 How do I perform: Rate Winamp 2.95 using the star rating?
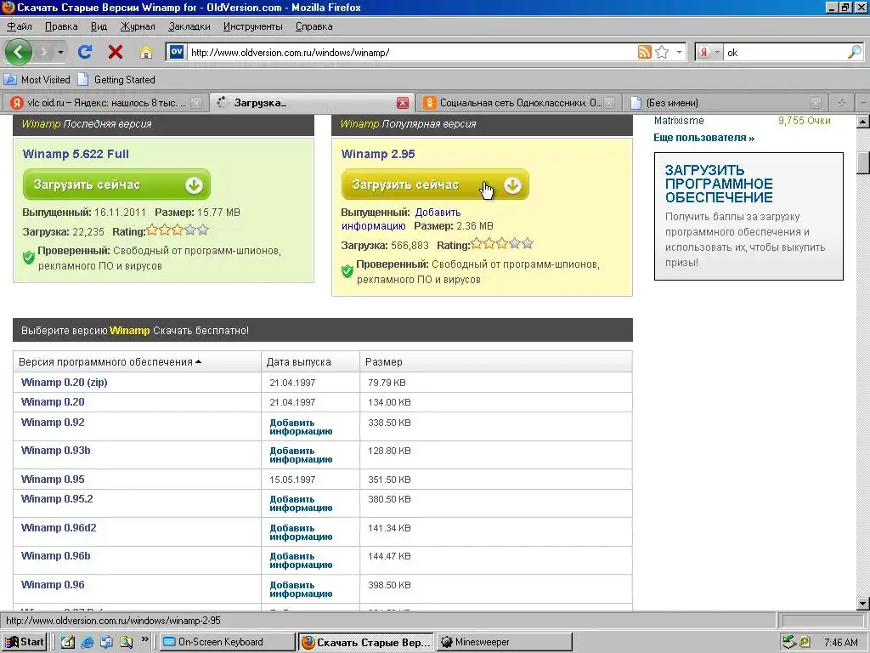coord(501,244)
